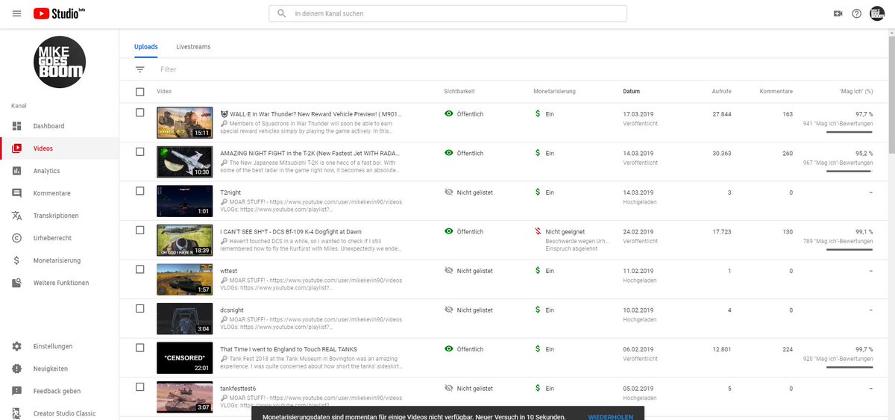
Task: Click like-ratio bar for WALL-E video
Action: tap(850, 131)
